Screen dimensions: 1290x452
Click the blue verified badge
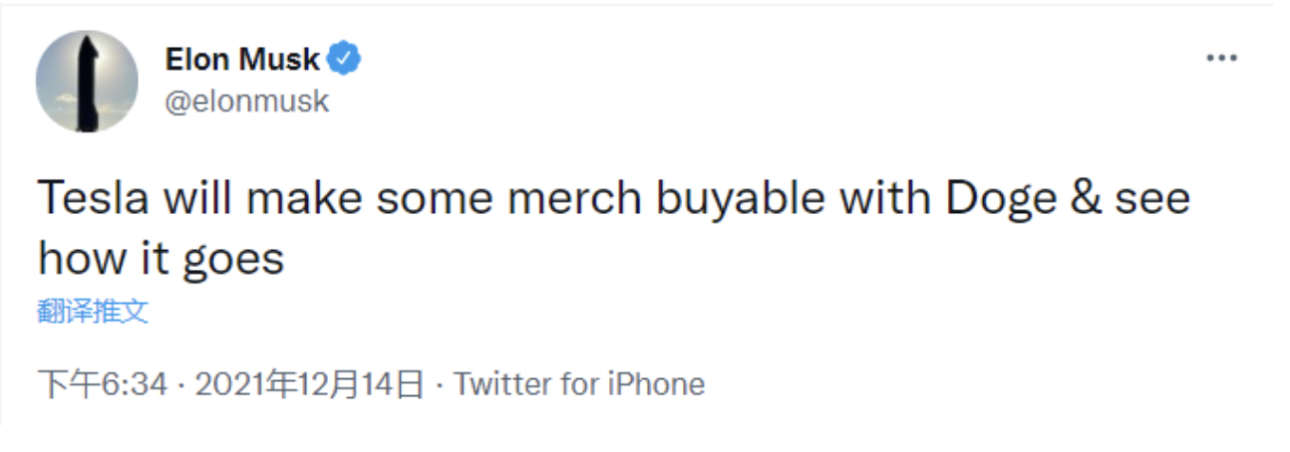click(x=345, y=60)
